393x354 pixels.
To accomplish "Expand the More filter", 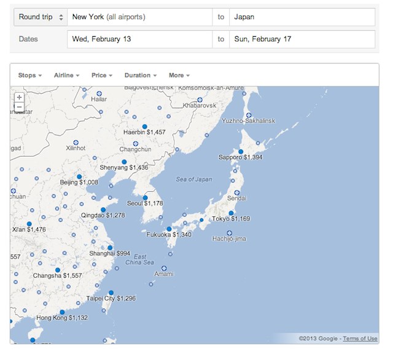I will [x=179, y=75].
